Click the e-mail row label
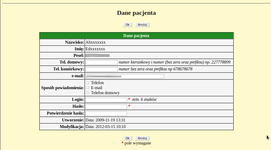271x150 pixels. tap(78, 76)
